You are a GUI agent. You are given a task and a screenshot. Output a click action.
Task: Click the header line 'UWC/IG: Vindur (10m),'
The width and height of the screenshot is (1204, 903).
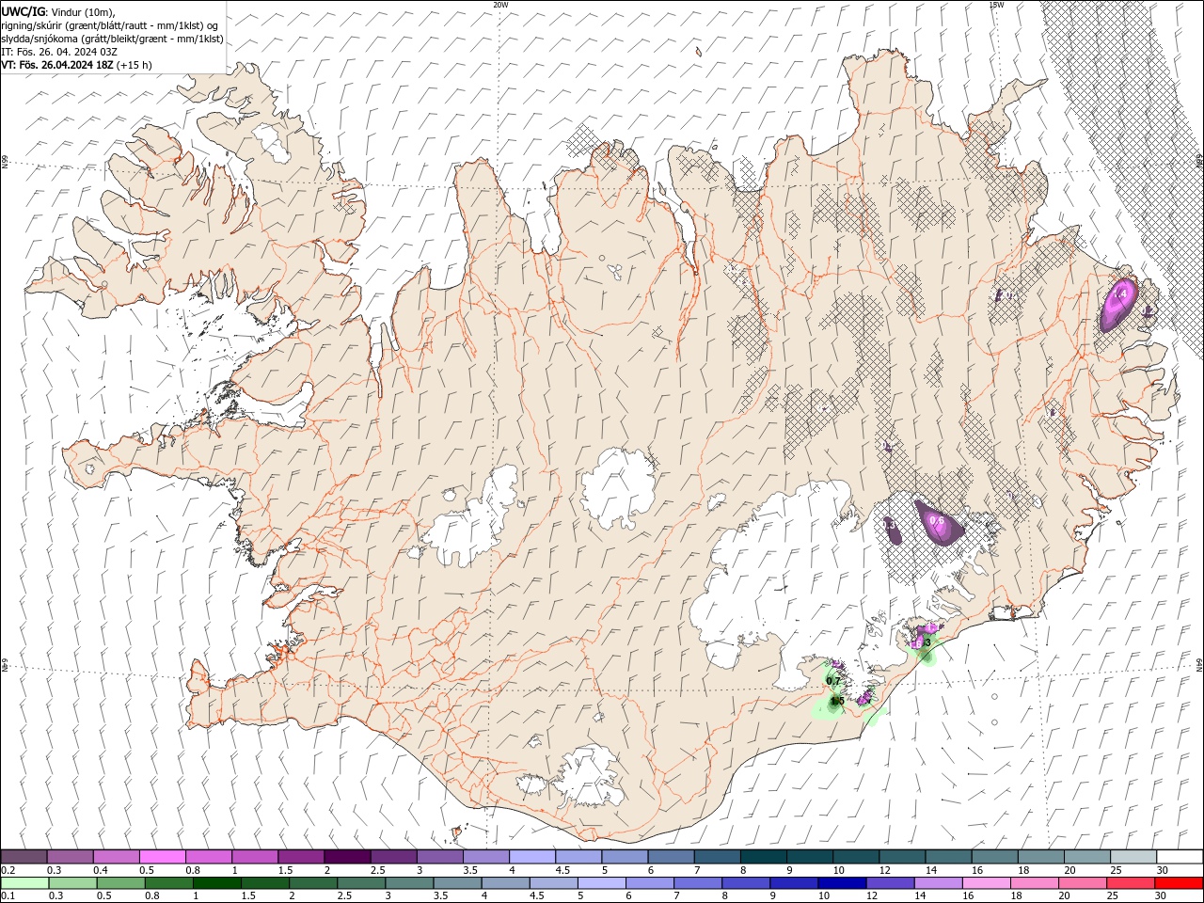[x=59, y=11]
